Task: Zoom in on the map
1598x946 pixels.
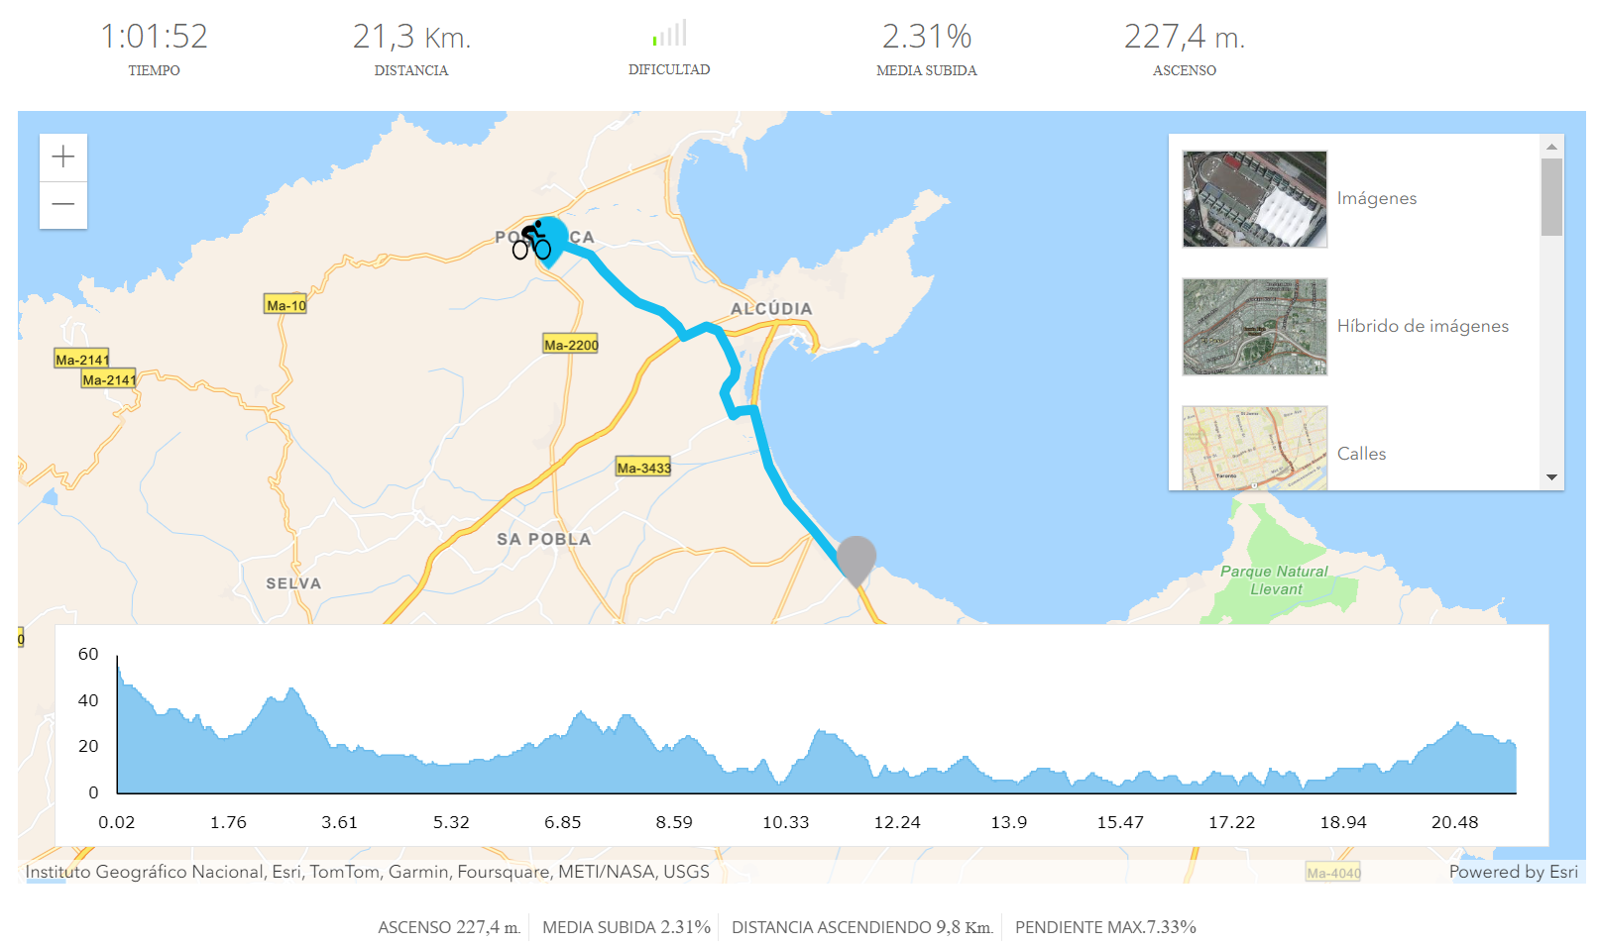Action: [x=63, y=157]
